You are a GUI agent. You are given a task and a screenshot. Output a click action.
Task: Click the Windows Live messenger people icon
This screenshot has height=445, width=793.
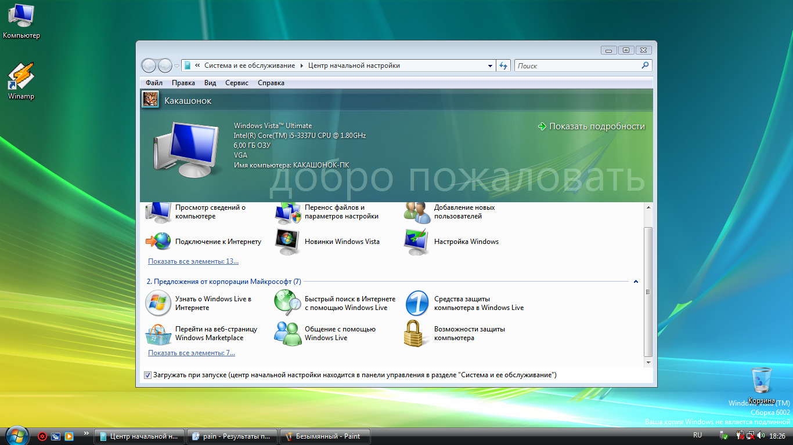point(288,334)
